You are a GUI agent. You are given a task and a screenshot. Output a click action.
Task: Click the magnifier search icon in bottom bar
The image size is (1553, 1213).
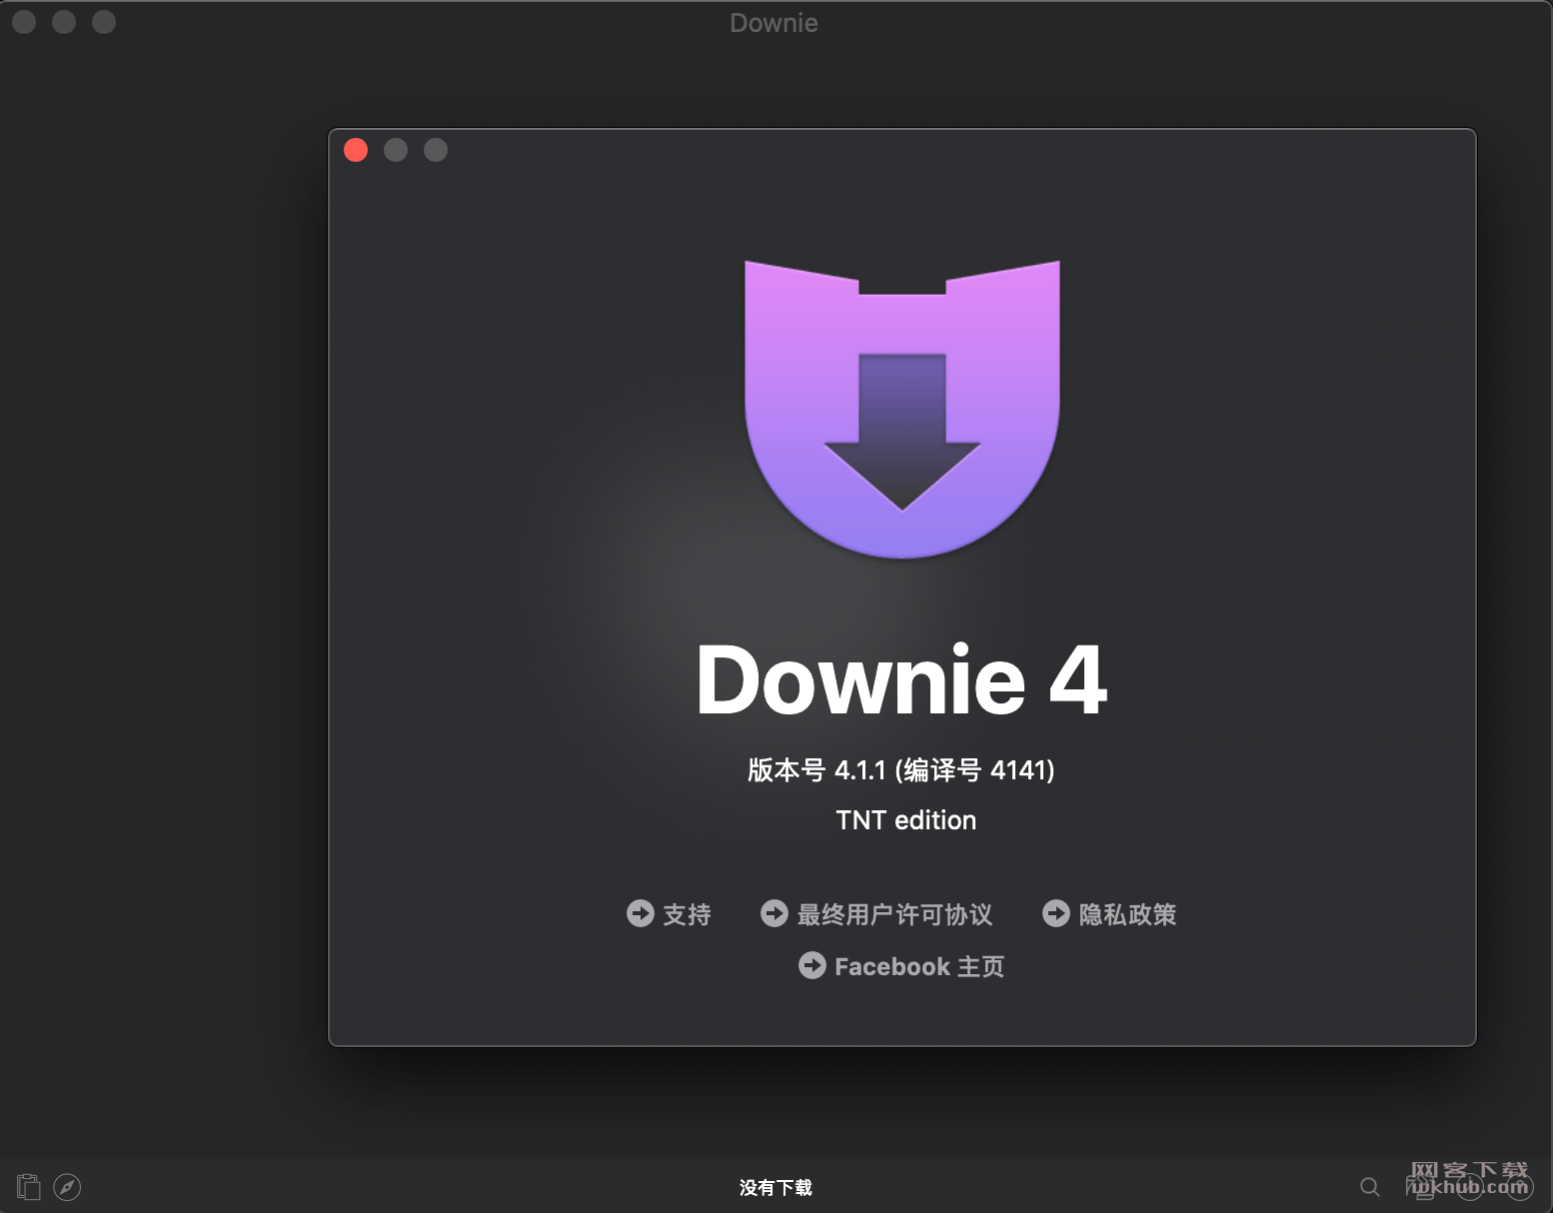(x=1370, y=1187)
